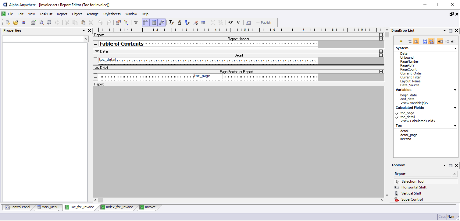Collapse the Variables section dropdown arrow
Screen dimensions: 460x221
click(455, 90)
